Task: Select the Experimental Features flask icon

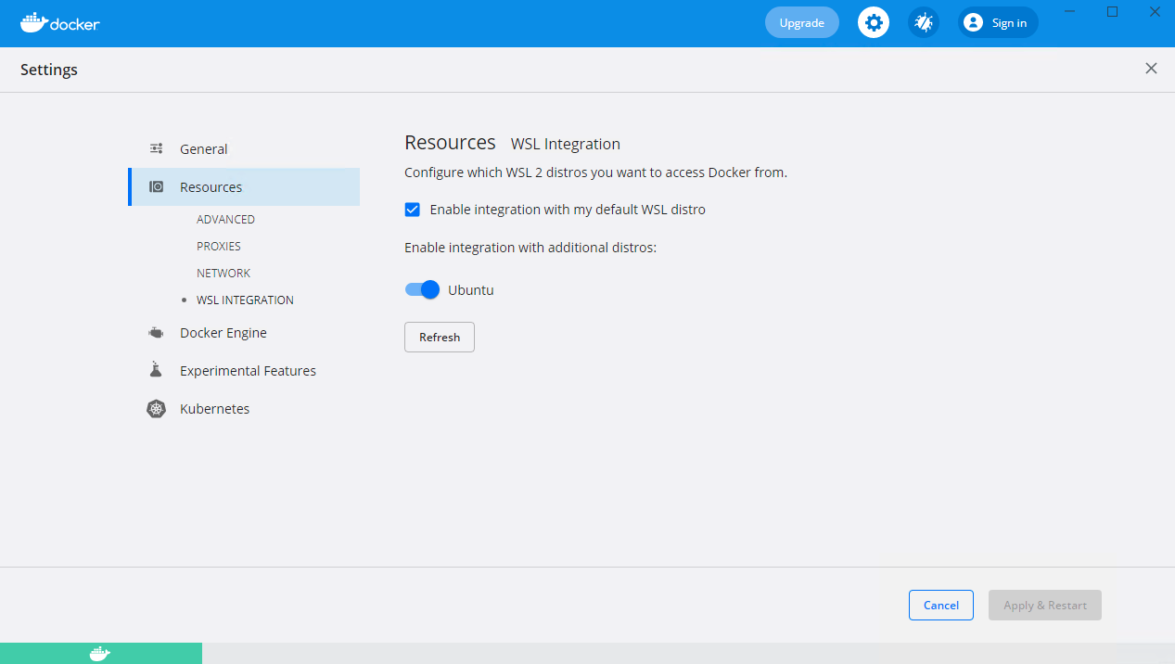Action: (155, 369)
